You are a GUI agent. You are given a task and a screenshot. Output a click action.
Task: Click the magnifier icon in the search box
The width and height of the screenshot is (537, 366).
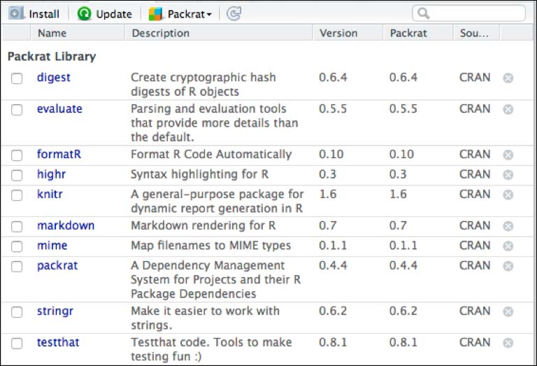pos(423,13)
